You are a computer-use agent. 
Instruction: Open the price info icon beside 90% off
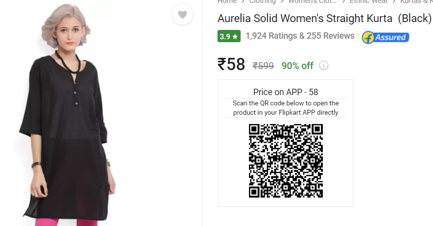click(324, 66)
